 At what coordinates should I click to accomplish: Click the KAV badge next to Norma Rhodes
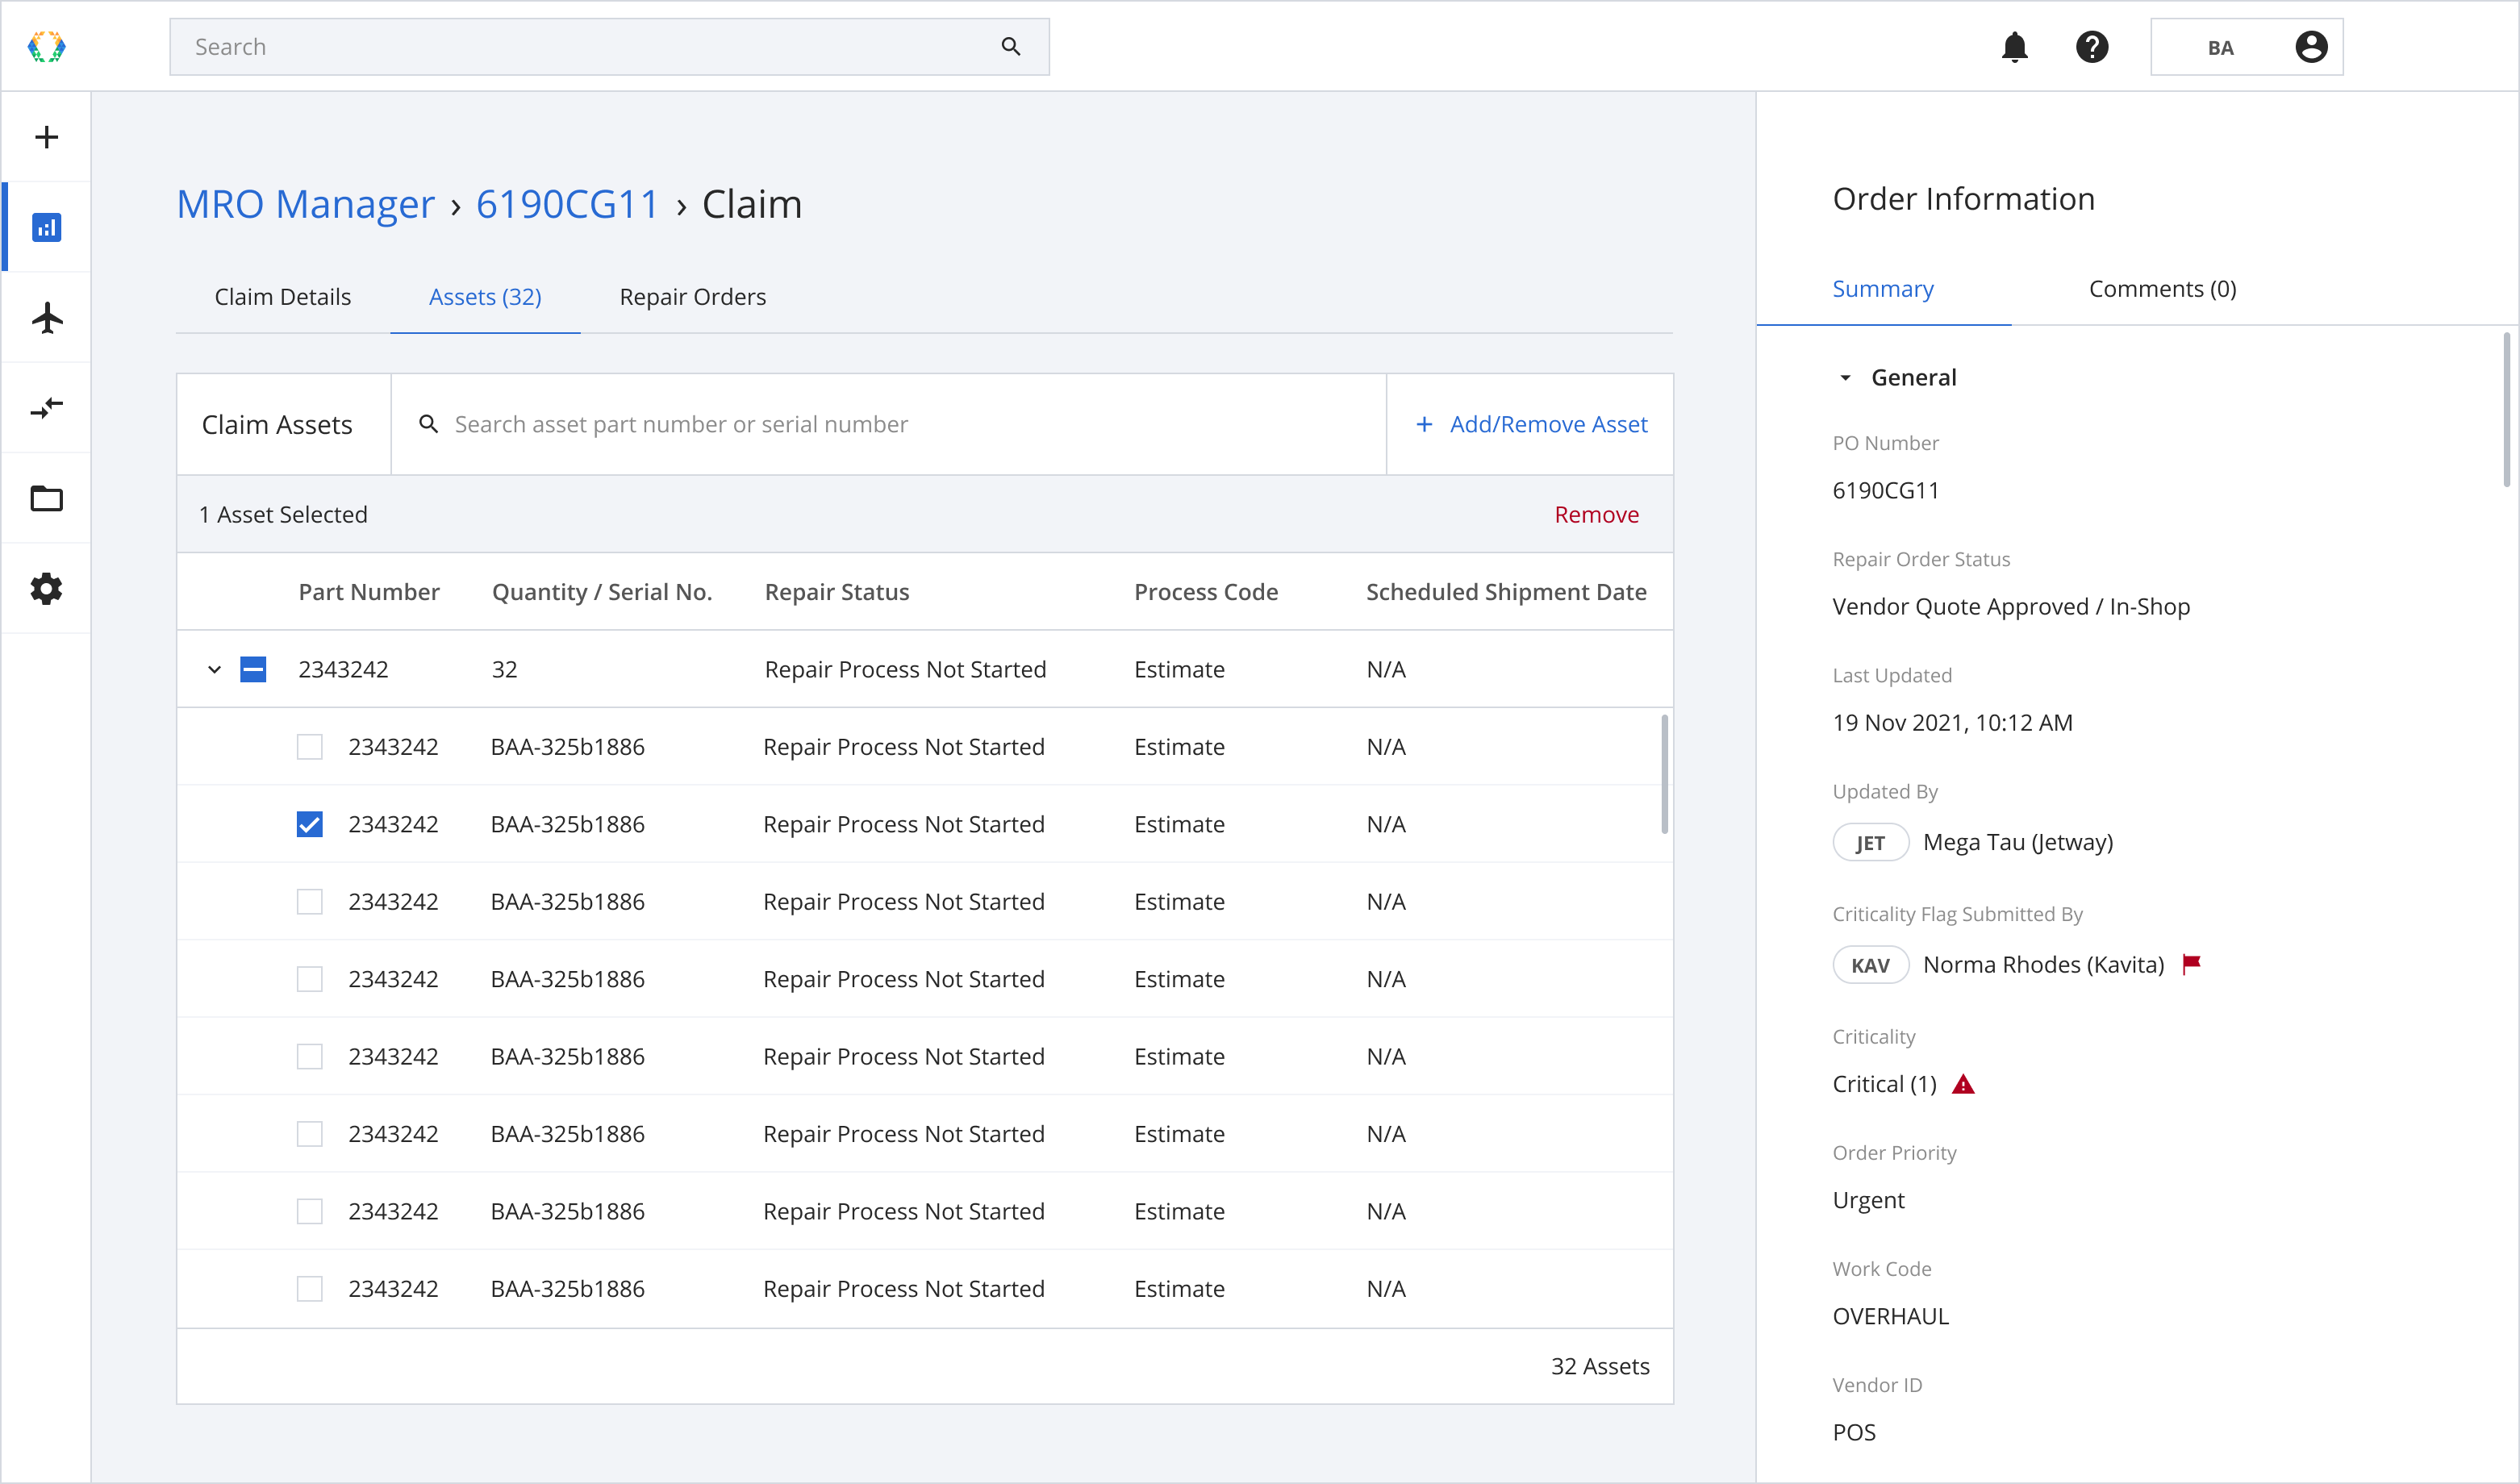click(1870, 965)
